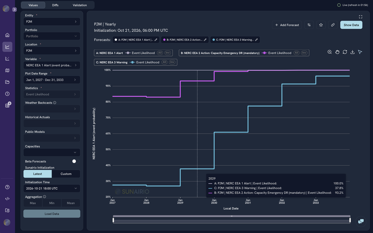Select Latest Sunairio initialization

click(x=38, y=174)
